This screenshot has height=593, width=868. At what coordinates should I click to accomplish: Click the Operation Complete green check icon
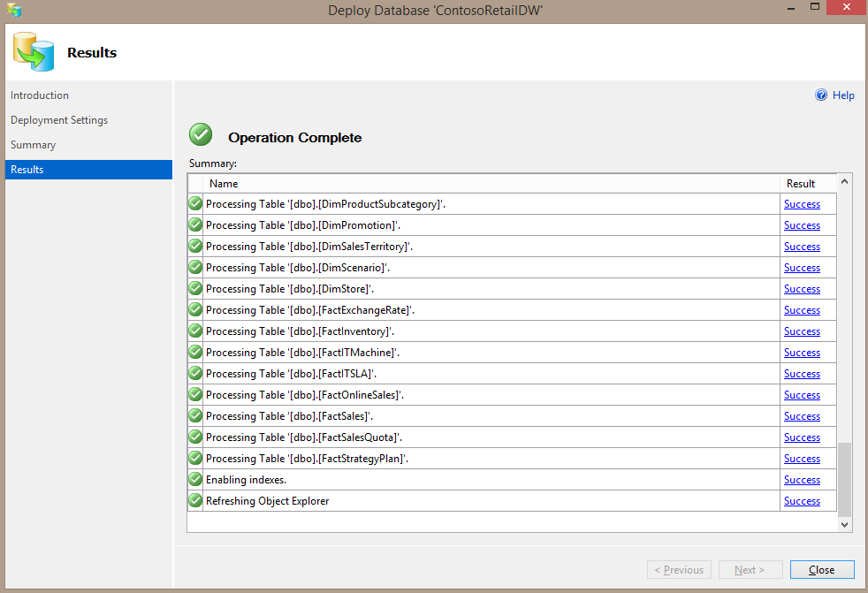tap(201, 134)
